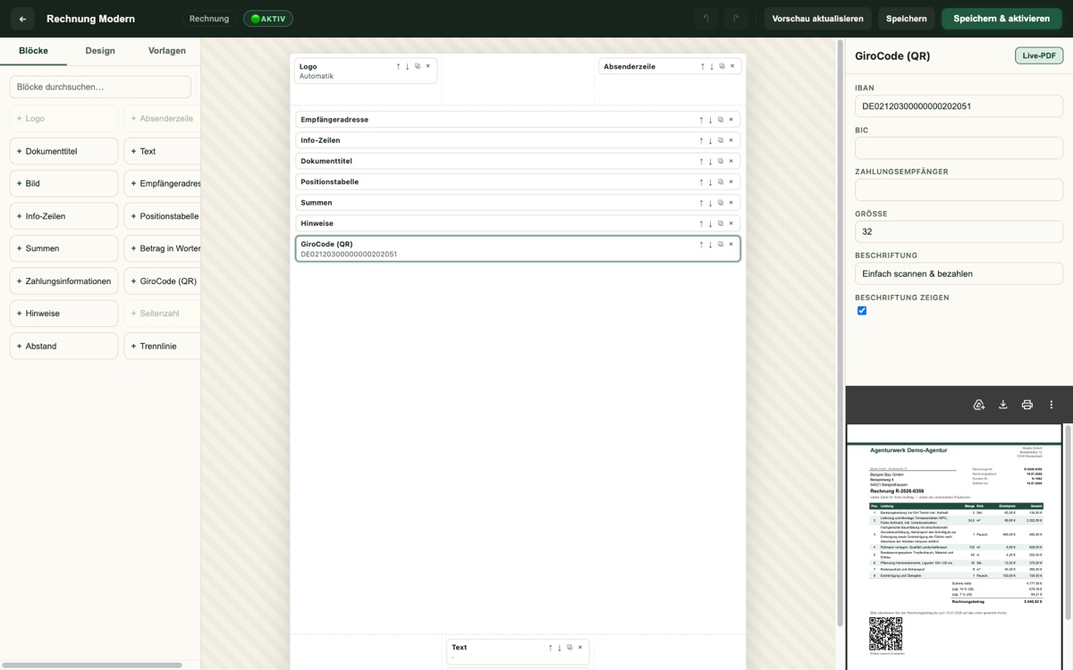Screen dimensions: 1073x670
Task: Click the Grösse input field
Action: pyautogui.click(x=959, y=231)
